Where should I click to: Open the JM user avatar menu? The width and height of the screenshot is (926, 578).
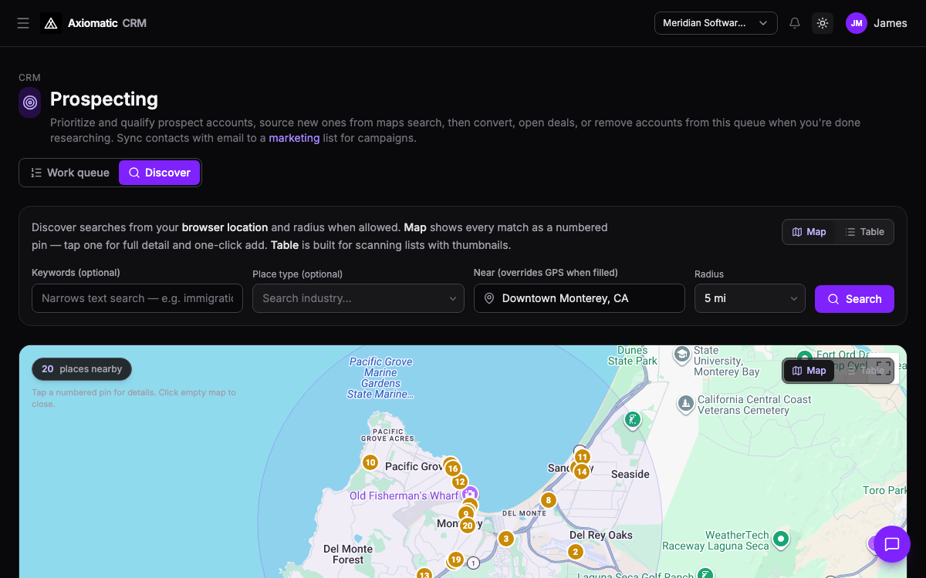[857, 23]
